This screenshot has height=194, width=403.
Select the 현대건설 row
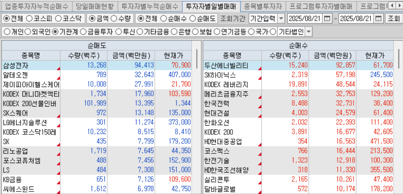[x=298, y=113]
